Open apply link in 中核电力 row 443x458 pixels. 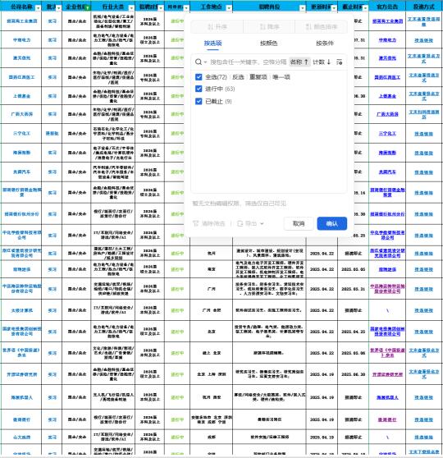tap(424, 40)
